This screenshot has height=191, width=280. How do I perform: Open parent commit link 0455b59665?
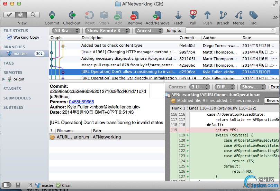click(x=81, y=102)
